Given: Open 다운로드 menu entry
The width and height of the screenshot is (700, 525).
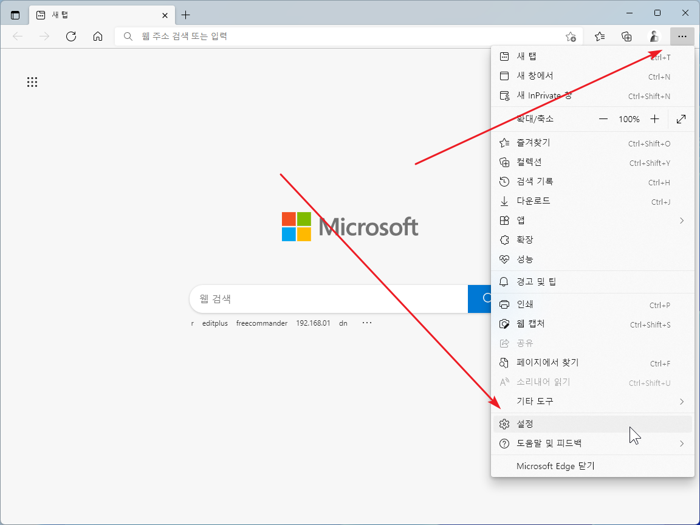Looking at the screenshot, I should click(x=592, y=201).
